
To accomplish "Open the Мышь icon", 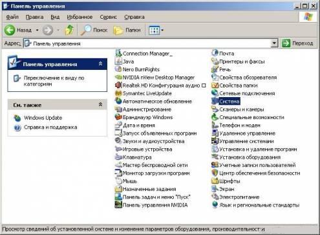I will (x=126, y=181).
